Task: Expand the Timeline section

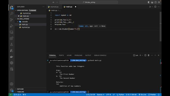Action: pos(16,92)
